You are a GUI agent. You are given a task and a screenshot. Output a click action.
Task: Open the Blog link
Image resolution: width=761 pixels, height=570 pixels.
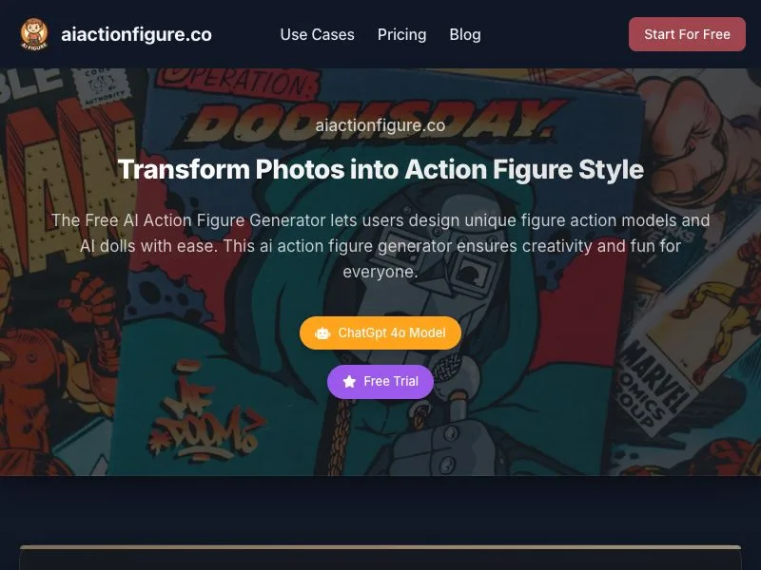tap(465, 34)
